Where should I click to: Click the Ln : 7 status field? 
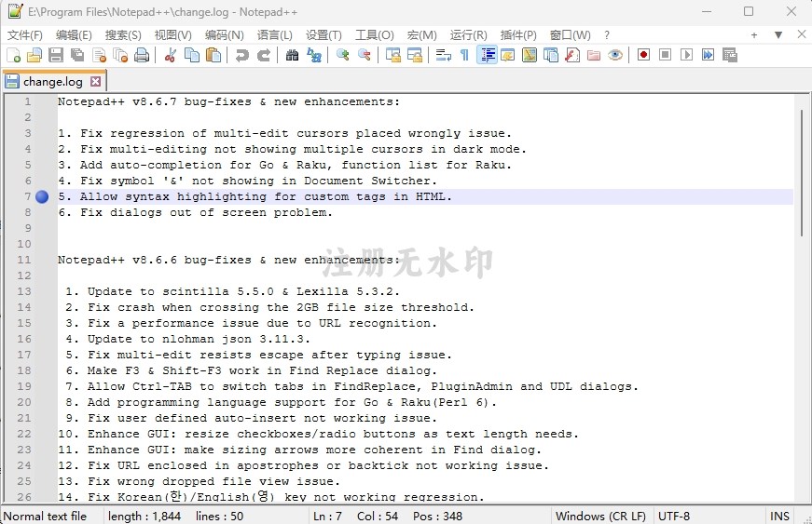[x=327, y=516]
